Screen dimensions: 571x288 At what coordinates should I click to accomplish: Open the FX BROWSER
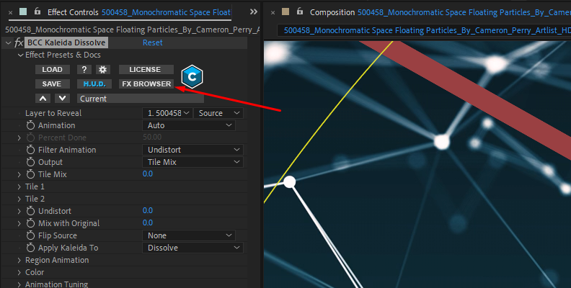146,84
